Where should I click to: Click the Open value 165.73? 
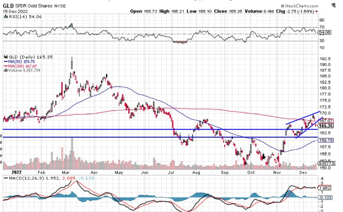[x=151, y=11]
